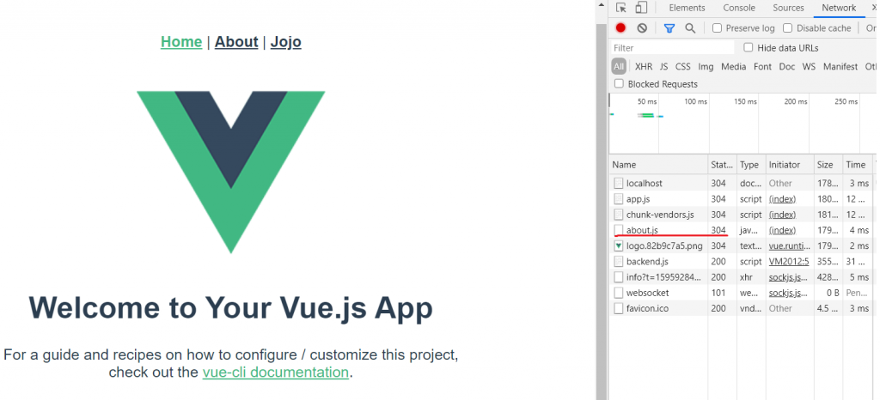This screenshot has width=880, height=400.
Task: Filter requests by Img
Action: (x=706, y=67)
